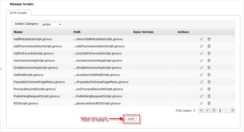
Task: Select page 1 in pagination
Action: (x=214, y=110)
